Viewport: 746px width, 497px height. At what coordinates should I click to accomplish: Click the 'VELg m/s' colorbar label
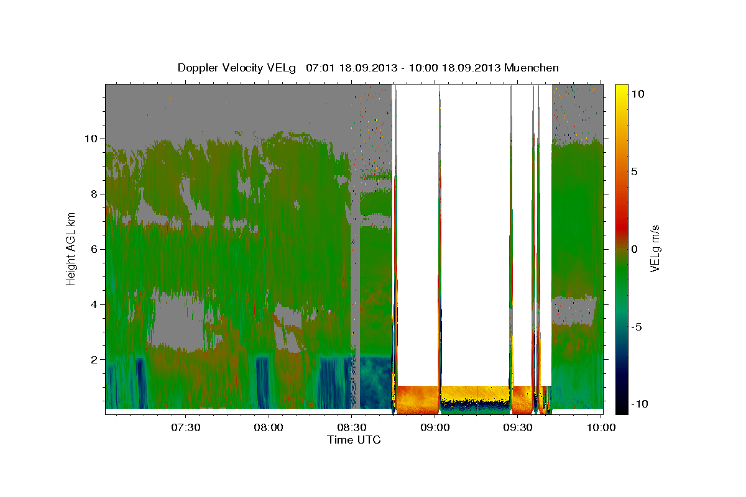pos(655,248)
